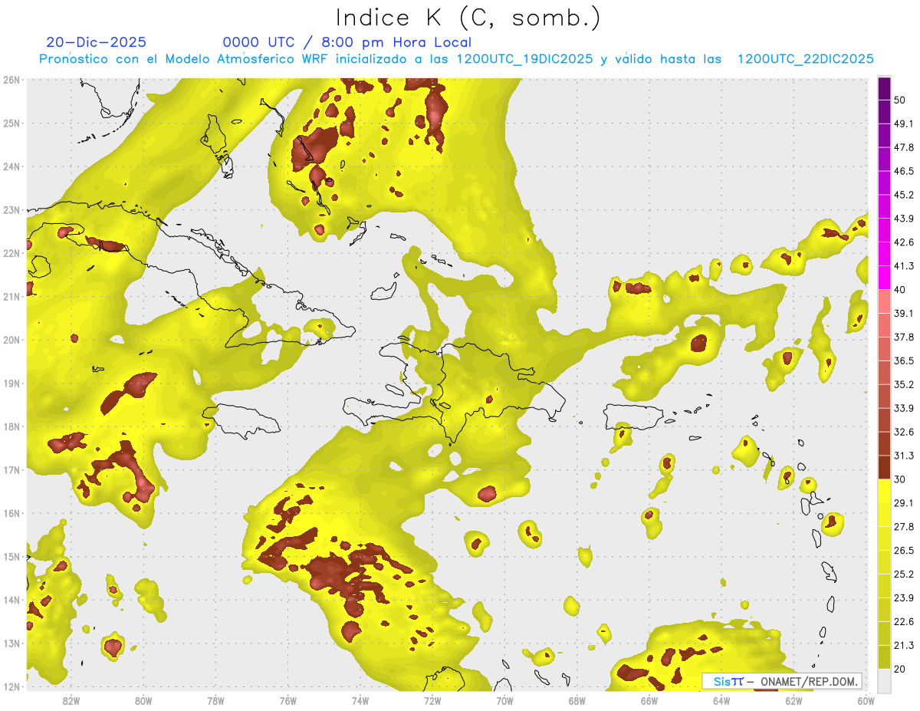Click the color bar label "40"
920x711 pixels.
(x=900, y=290)
